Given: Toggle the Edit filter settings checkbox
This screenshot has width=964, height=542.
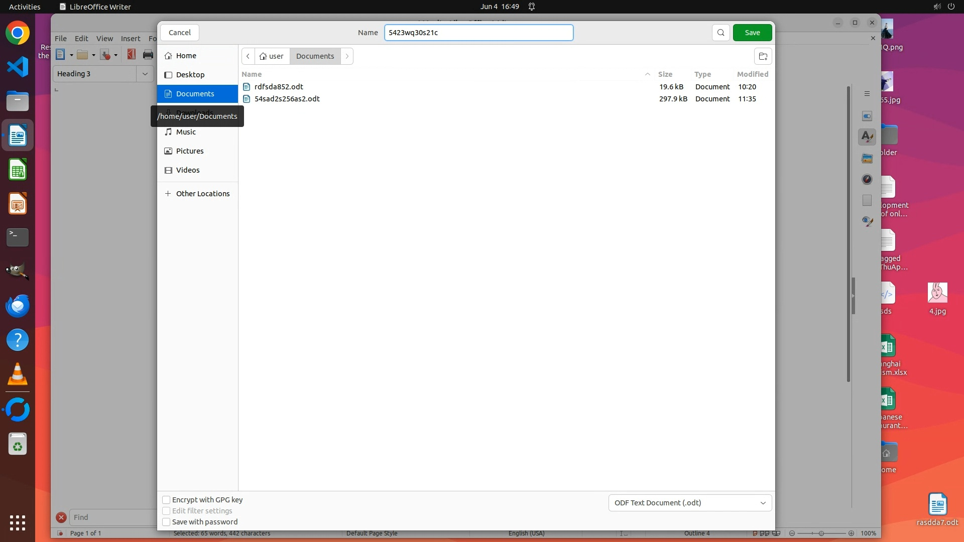Looking at the screenshot, I should 166,511.
